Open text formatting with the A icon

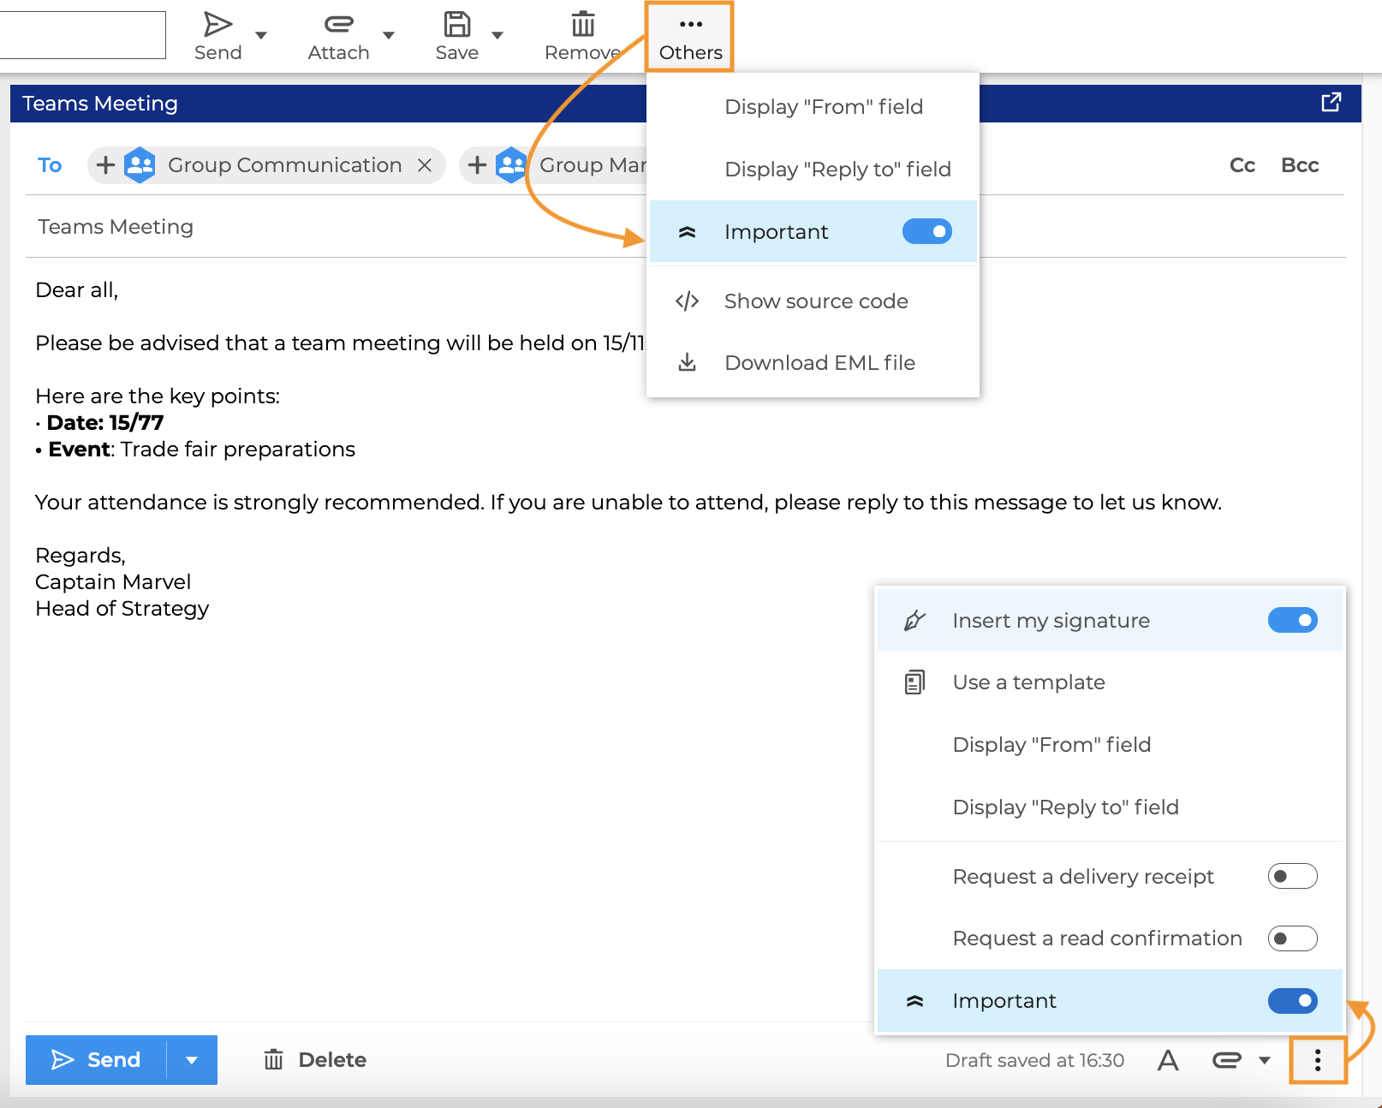(x=1168, y=1061)
